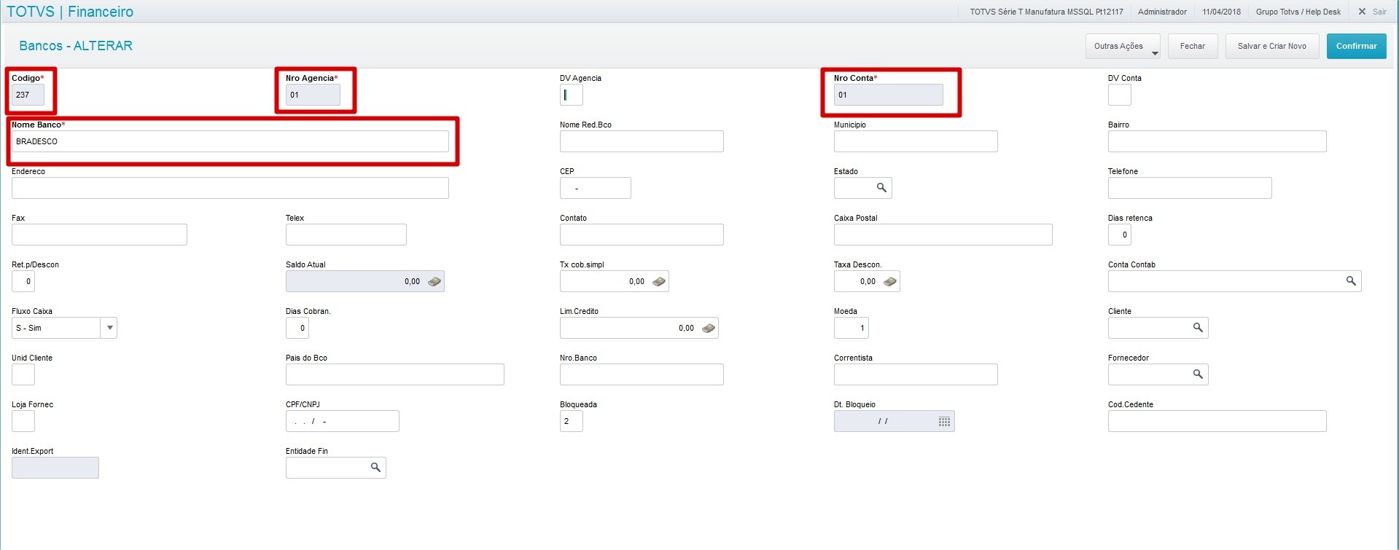This screenshot has height=550, width=1399.
Task: Click the Cliente search magnifier icon
Action: [x=1198, y=328]
